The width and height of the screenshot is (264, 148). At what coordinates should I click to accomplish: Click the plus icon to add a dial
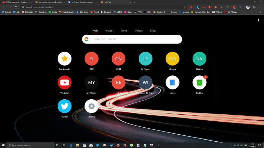pyautogui.click(x=259, y=20)
